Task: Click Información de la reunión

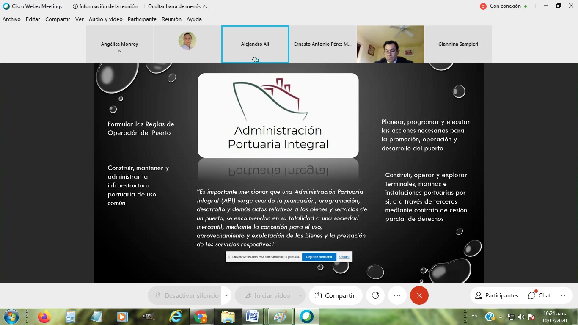Action: click(105, 6)
